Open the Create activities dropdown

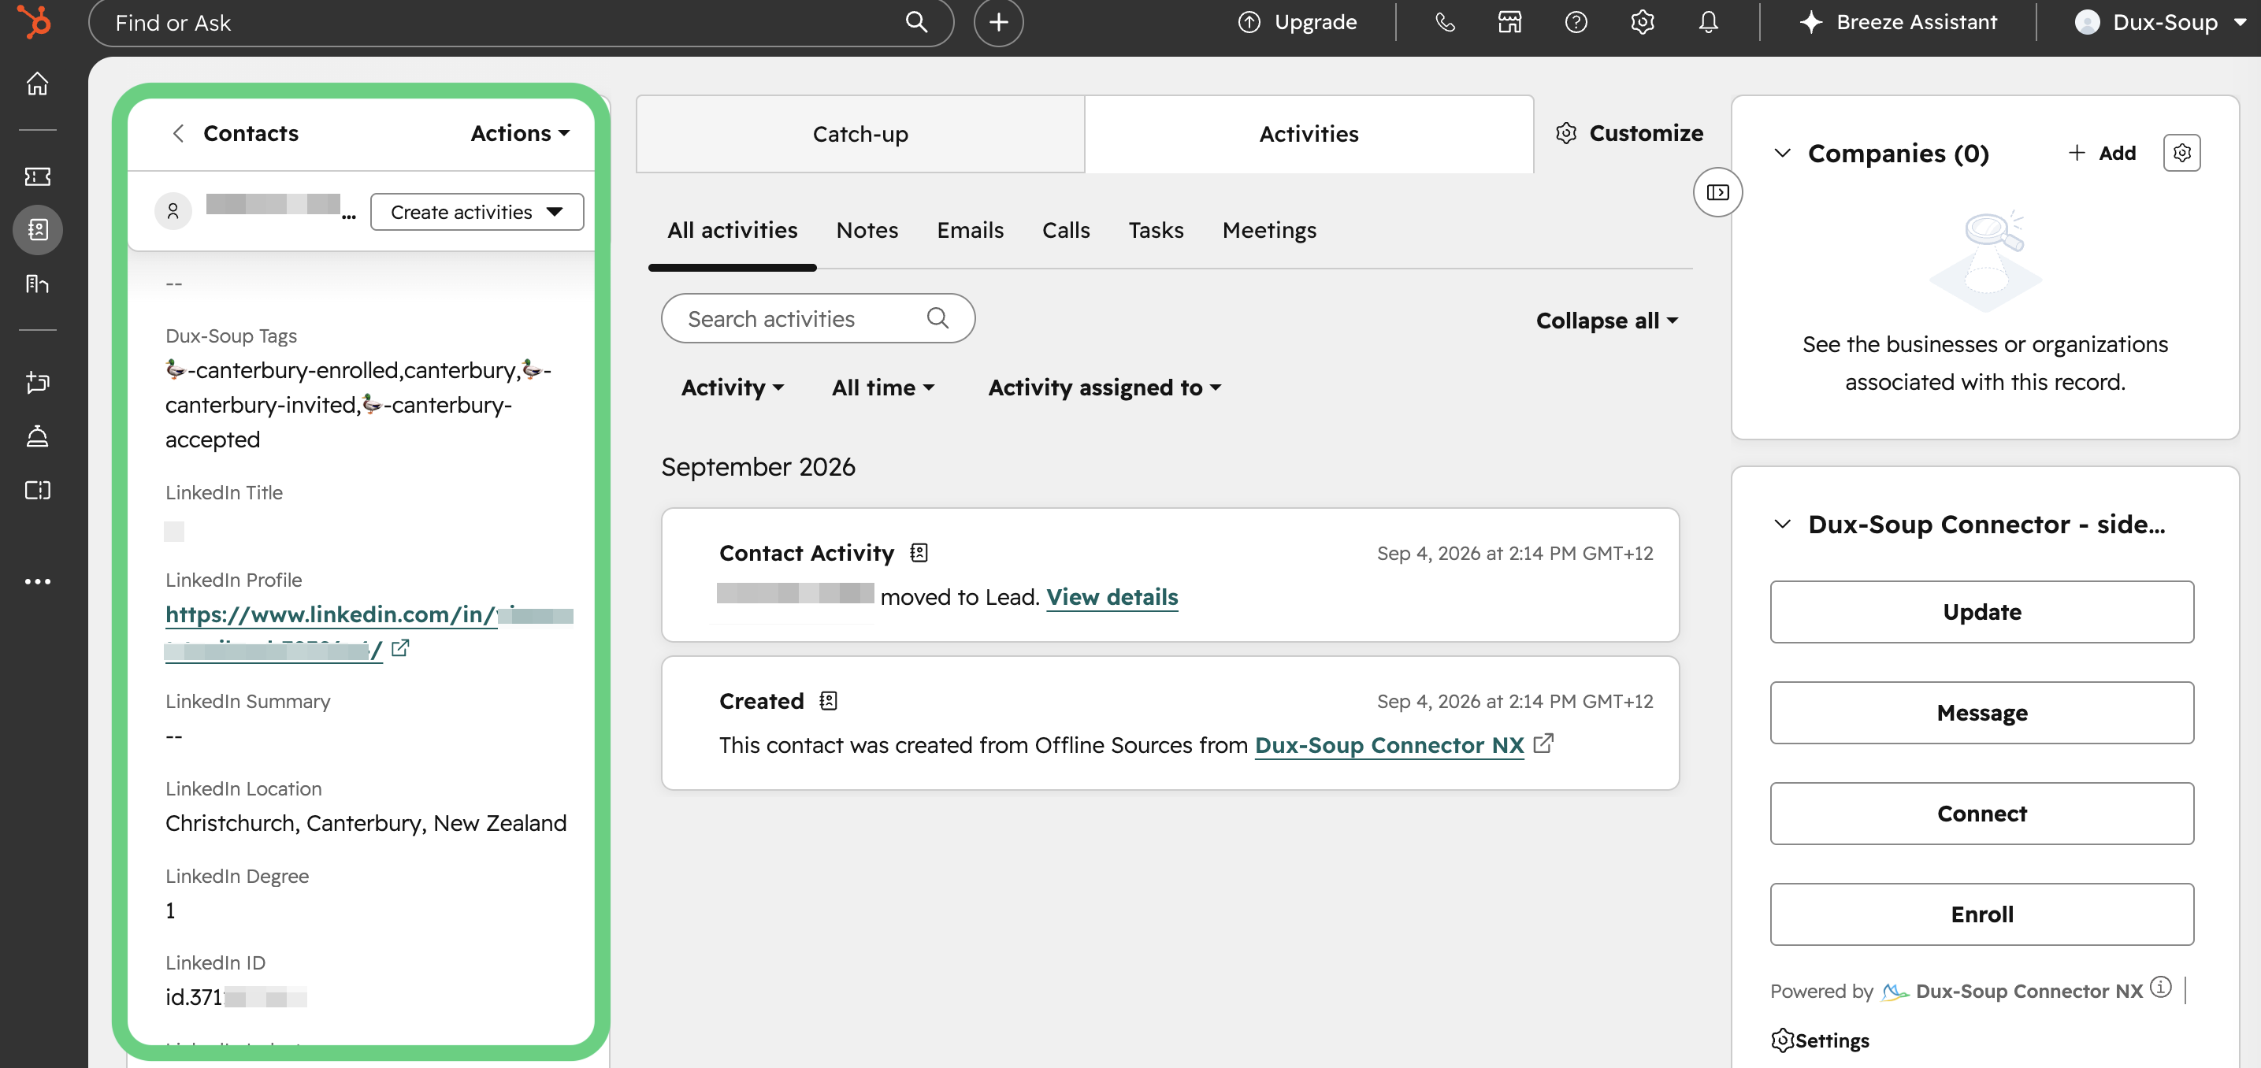(477, 213)
